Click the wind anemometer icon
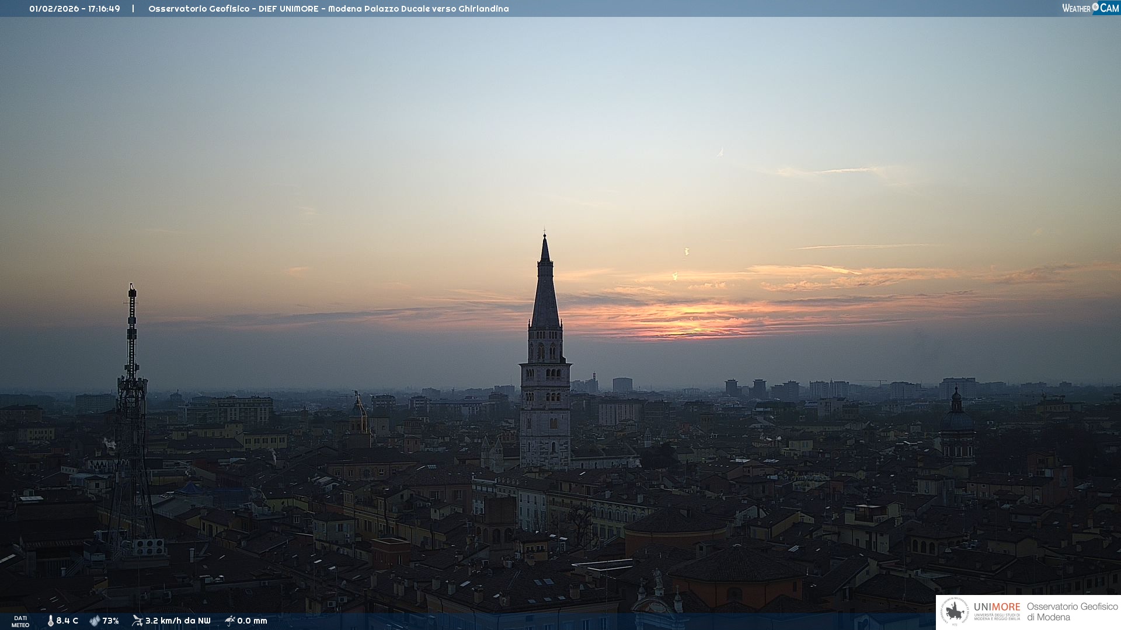The height and width of the screenshot is (630, 1121). pyautogui.click(x=137, y=621)
